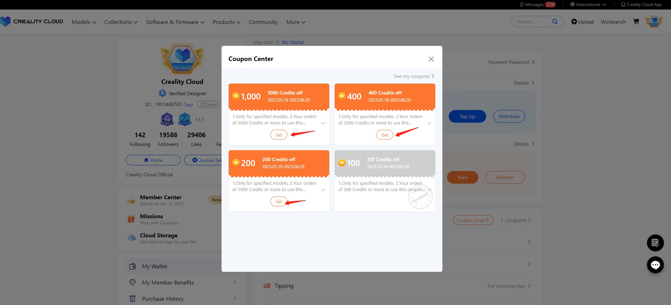This screenshot has height=305, width=671.
Task: Click the Share button
Action: coord(208,104)
